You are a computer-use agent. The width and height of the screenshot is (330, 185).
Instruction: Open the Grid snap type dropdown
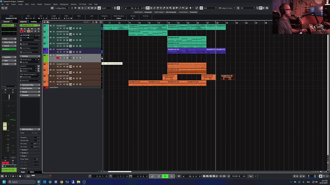[x=210, y=8]
